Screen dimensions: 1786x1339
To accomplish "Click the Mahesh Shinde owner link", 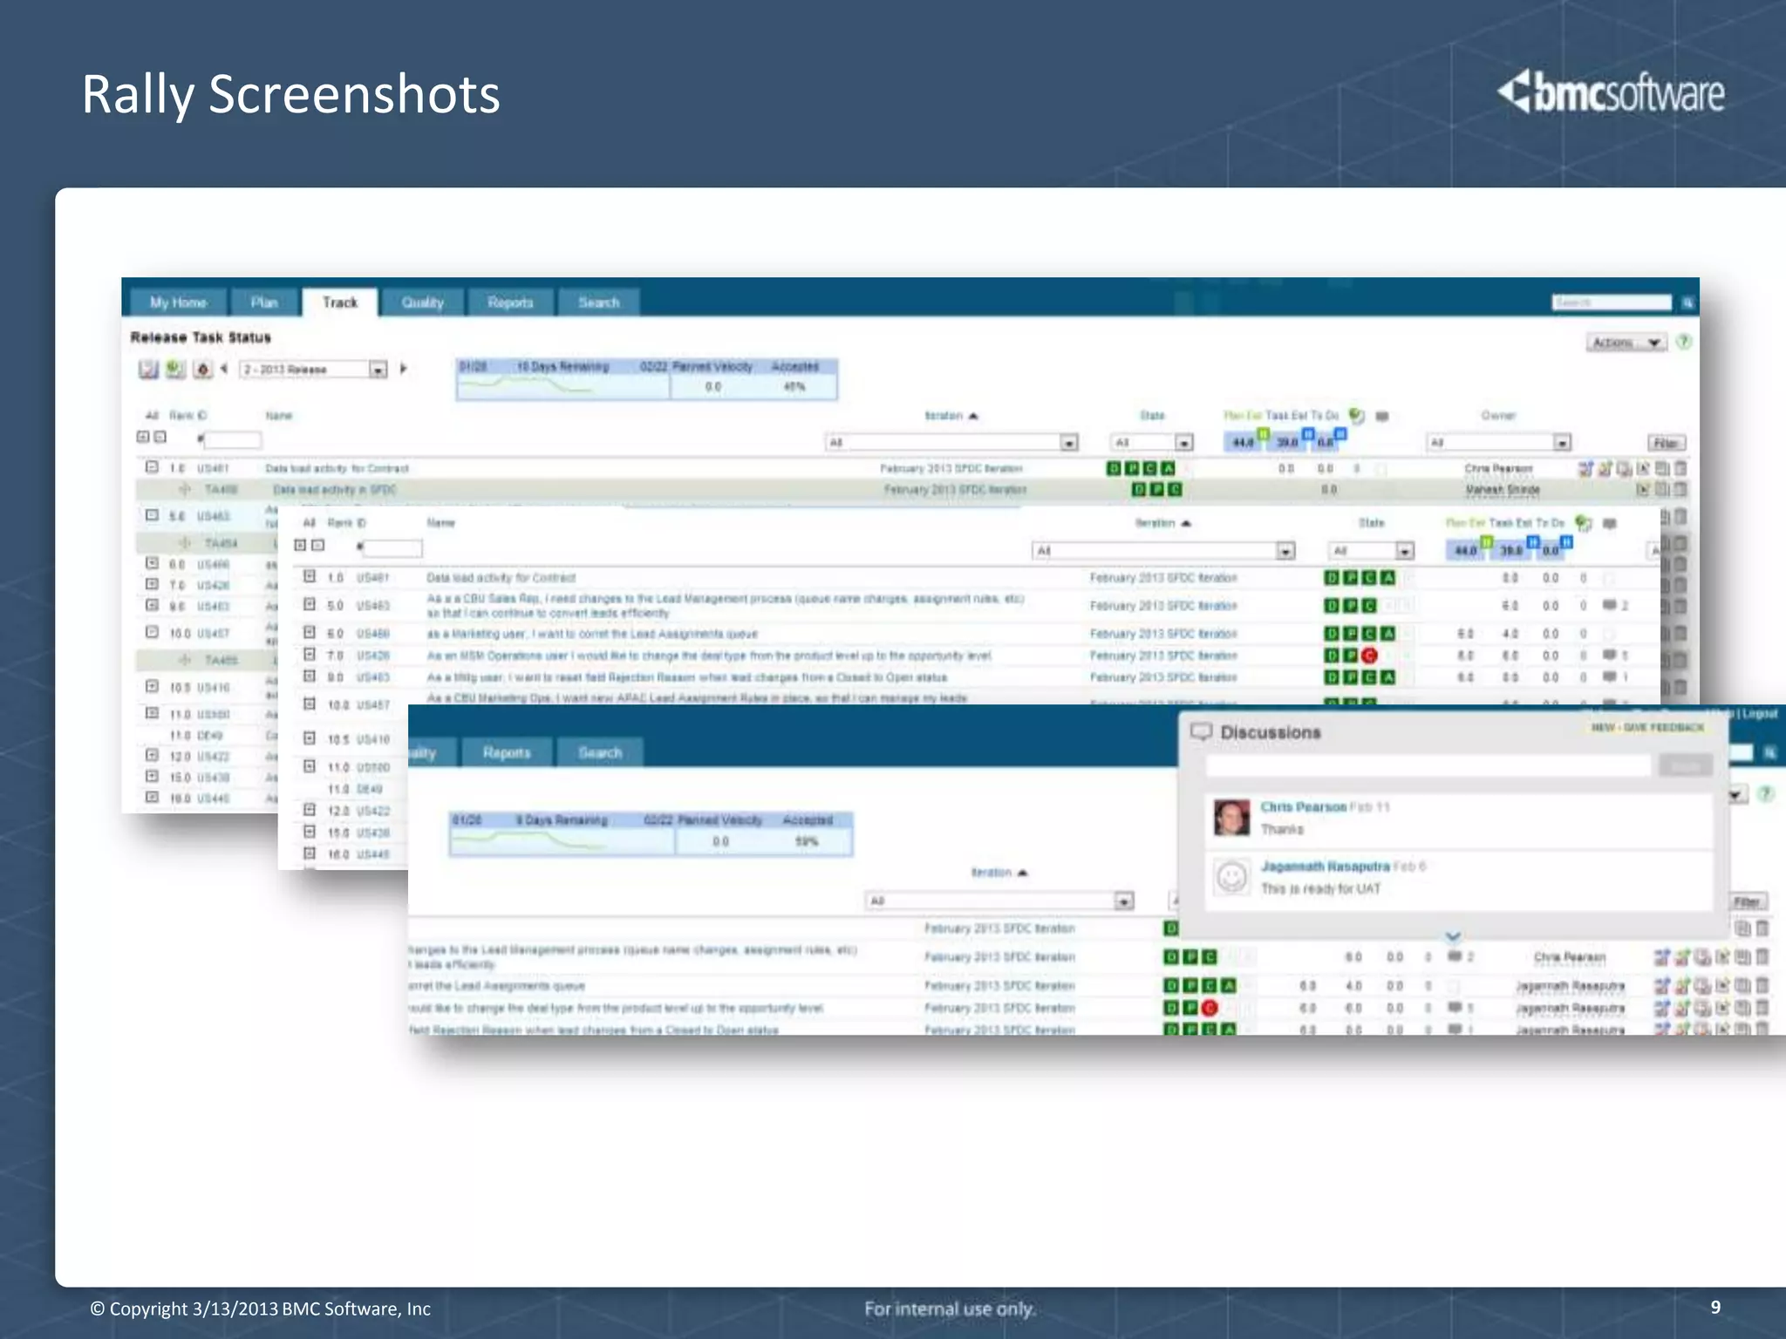I will pos(1502,489).
